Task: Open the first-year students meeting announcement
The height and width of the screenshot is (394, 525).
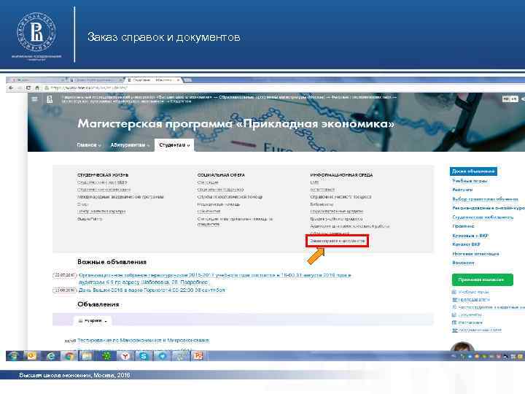Action: point(214,279)
